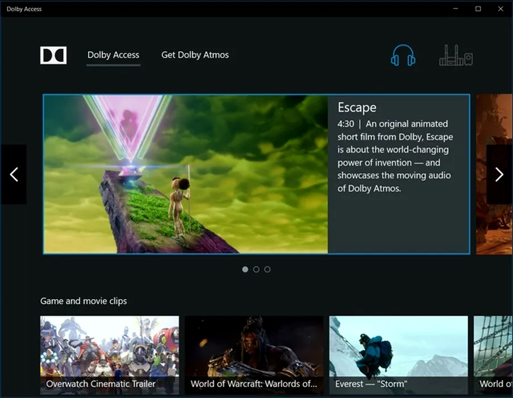The image size is (513, 398).
Task: Open World of Warcraft: Warlords clip
Action: (254, 355)
